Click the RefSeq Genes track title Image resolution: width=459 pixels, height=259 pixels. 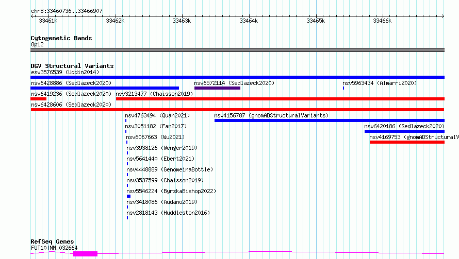(x=52, y=241)
